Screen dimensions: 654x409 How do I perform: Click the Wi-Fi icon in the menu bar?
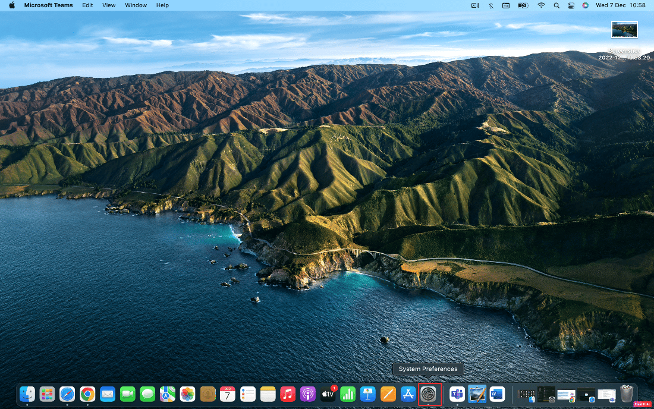coord(542,5)
